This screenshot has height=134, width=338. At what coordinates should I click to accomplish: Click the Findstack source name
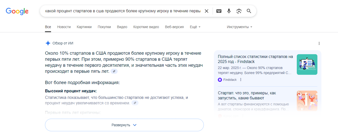pos(230,80)
